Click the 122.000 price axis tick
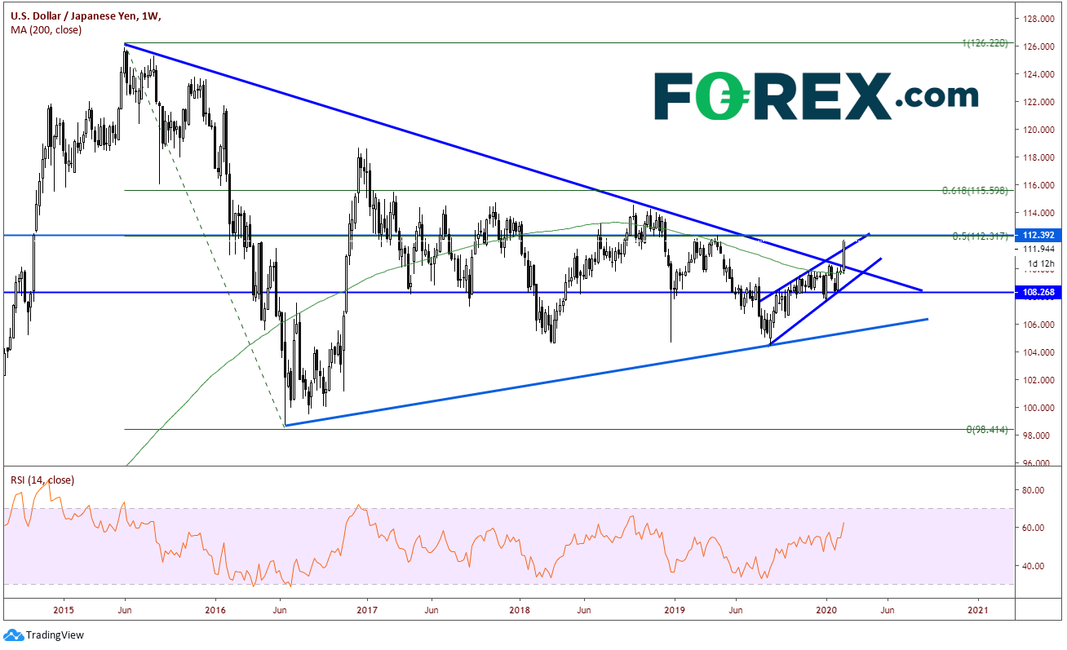This screenshot has height=650, width=1067. 1038,102
